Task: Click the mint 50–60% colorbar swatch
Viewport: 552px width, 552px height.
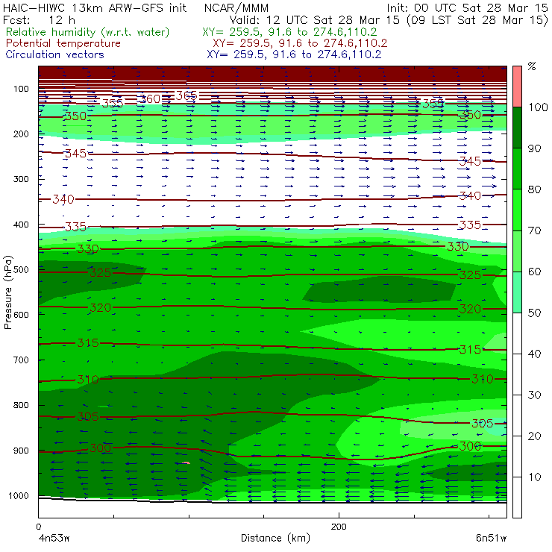Action: (x=517, y=292)
